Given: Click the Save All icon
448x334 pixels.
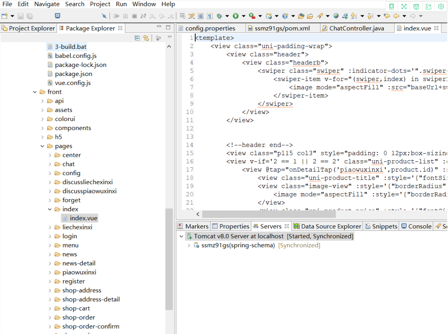Looking at the screenshot, I should [x=30, y=16].
